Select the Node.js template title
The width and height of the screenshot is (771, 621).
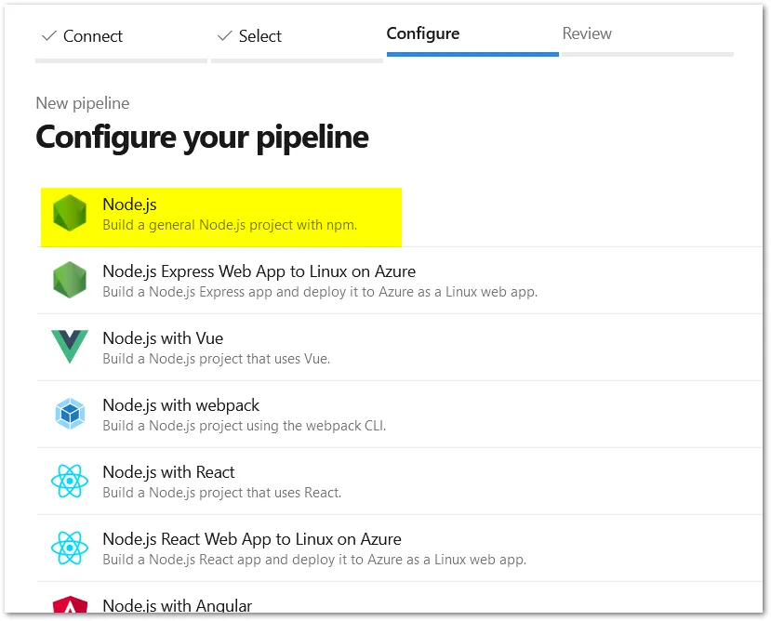(130, 205)
